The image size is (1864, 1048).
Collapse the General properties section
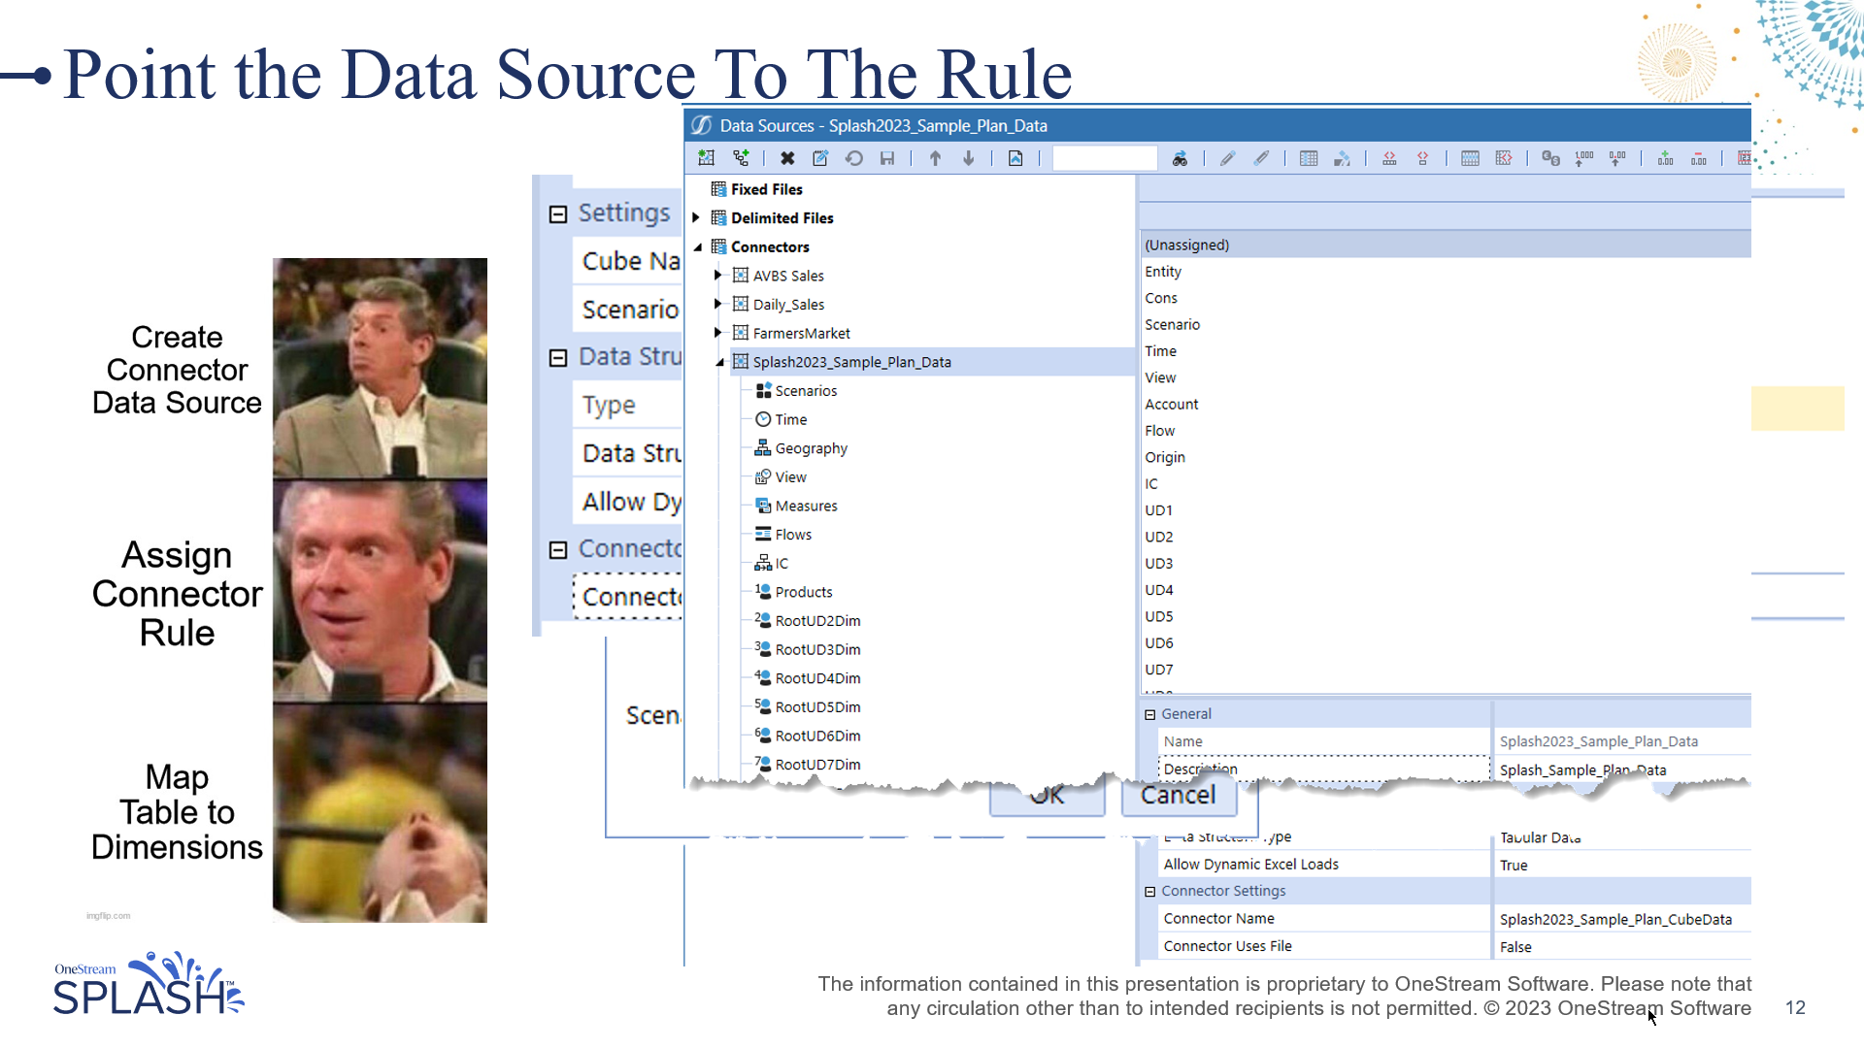[x=1150, y=714]
